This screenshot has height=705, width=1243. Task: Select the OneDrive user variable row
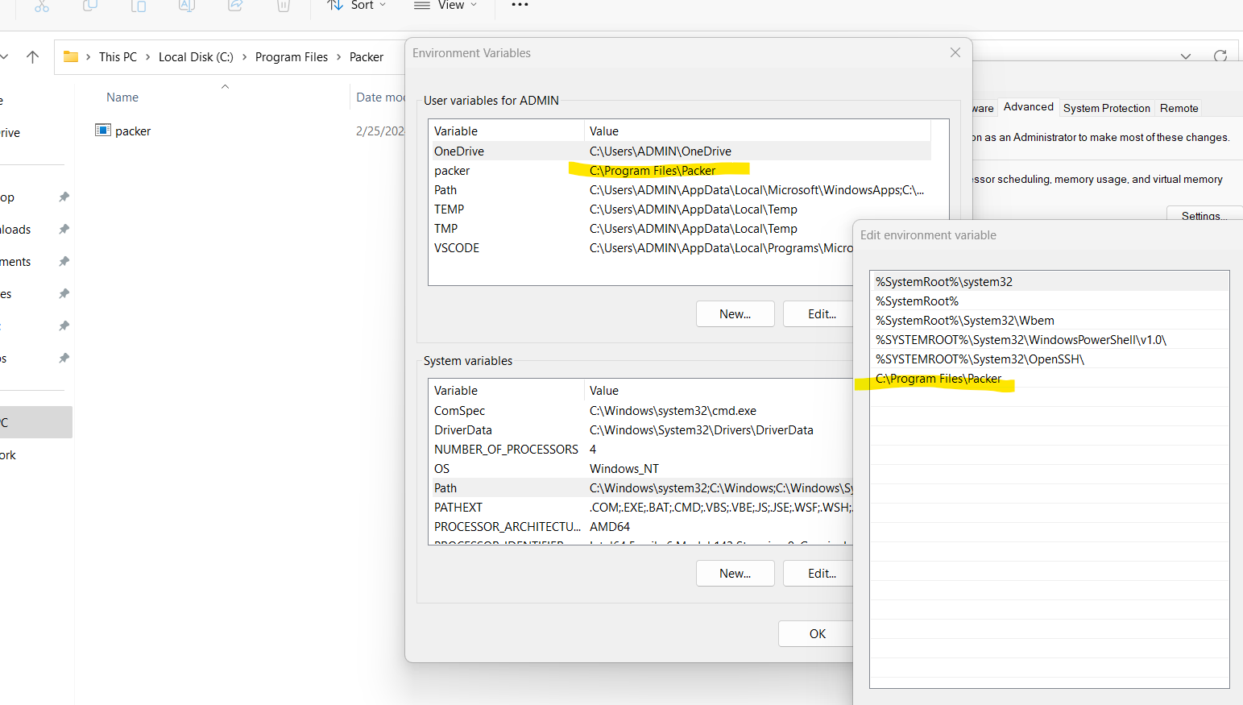coord(681,151)
